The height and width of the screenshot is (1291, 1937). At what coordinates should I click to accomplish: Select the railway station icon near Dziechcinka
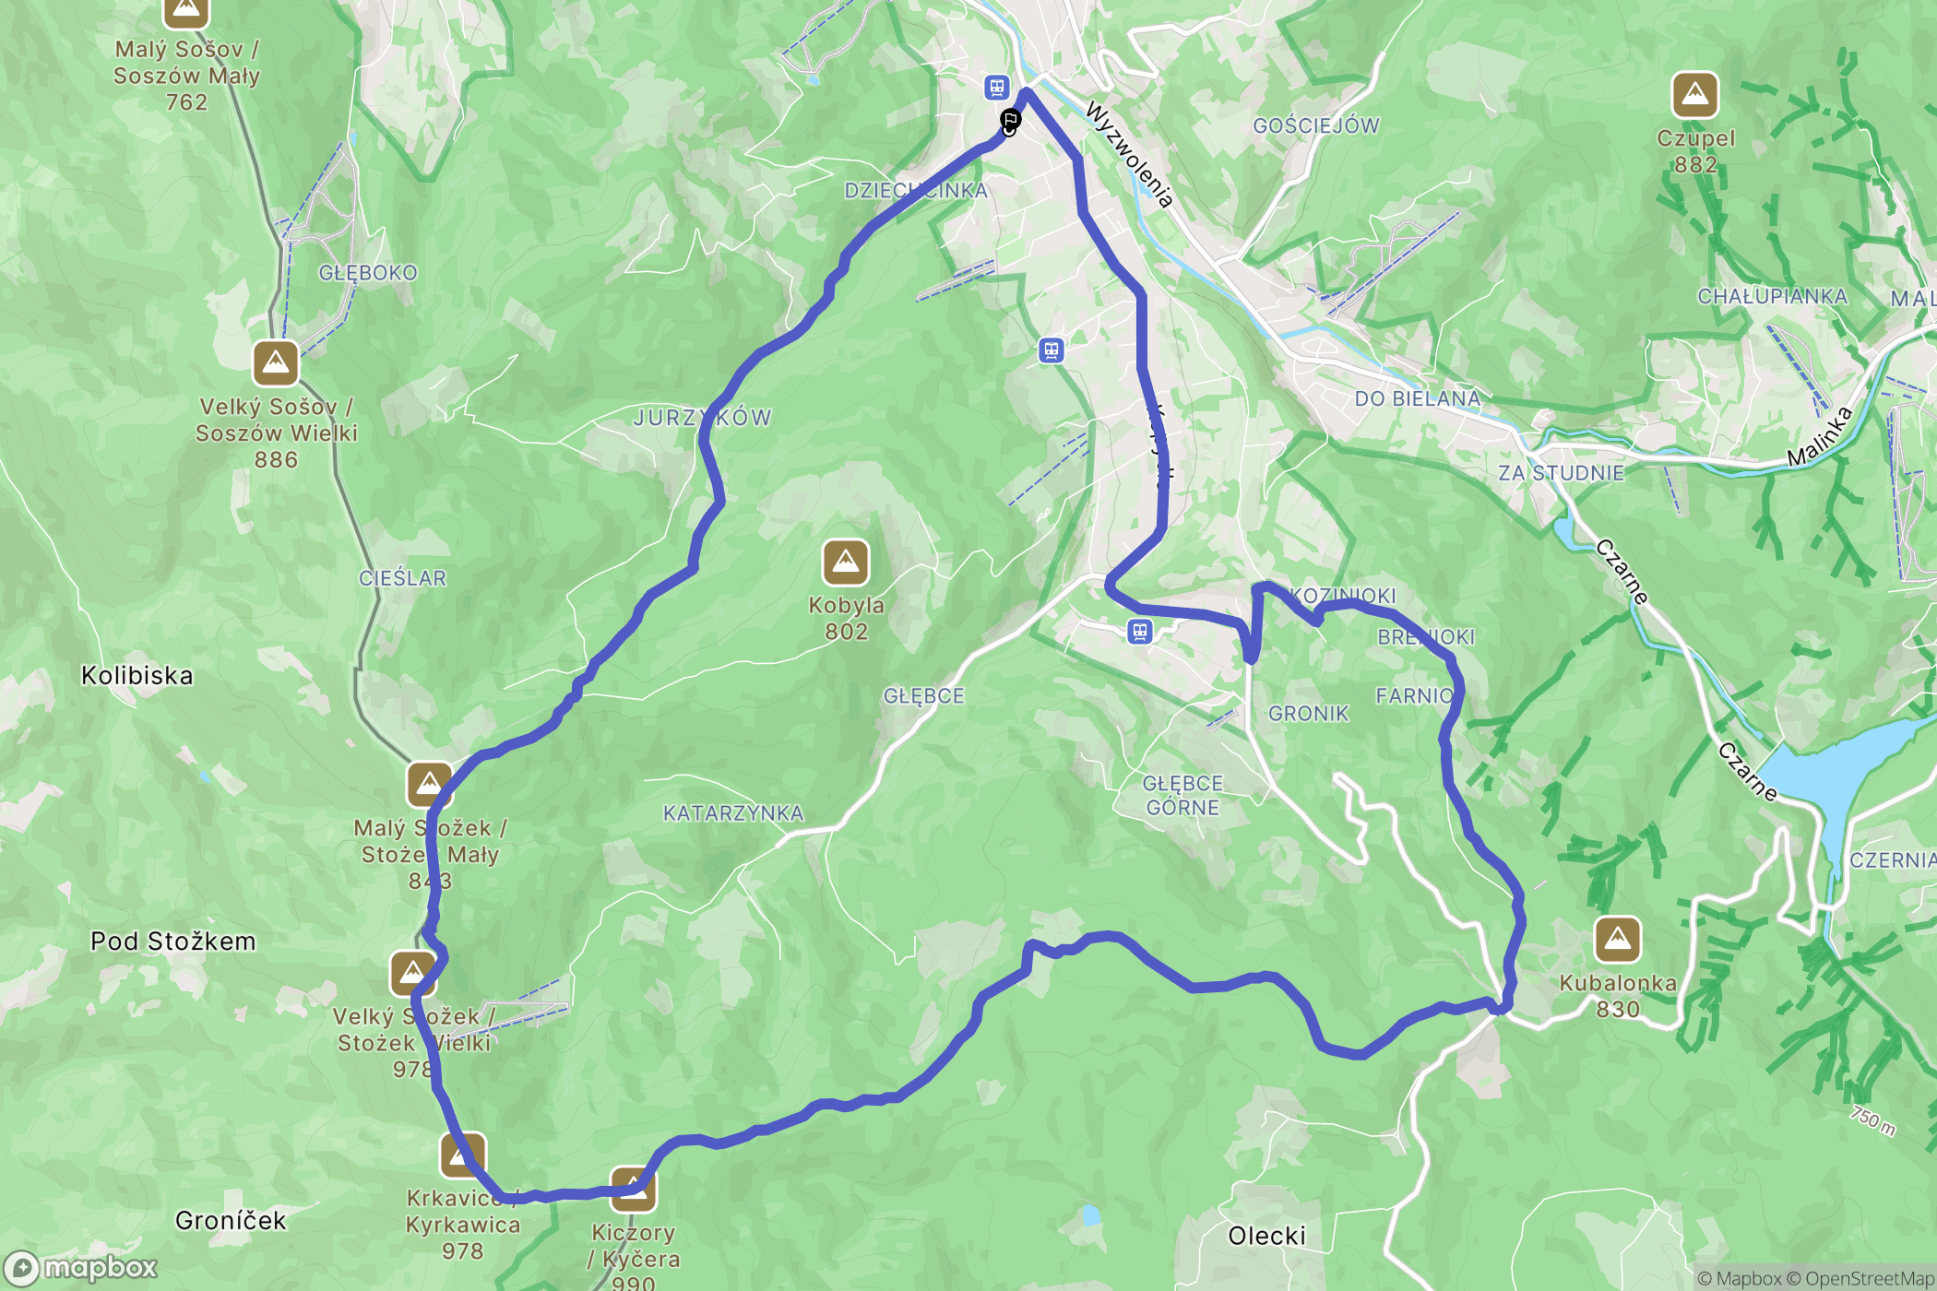click(1052, 350)
